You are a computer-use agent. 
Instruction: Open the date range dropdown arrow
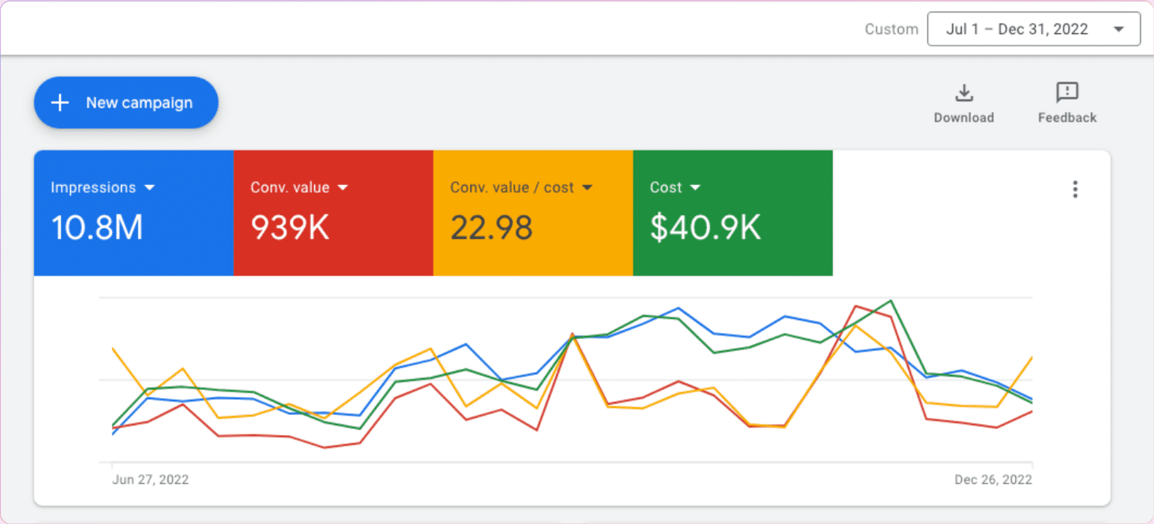tap(1119, 30)
